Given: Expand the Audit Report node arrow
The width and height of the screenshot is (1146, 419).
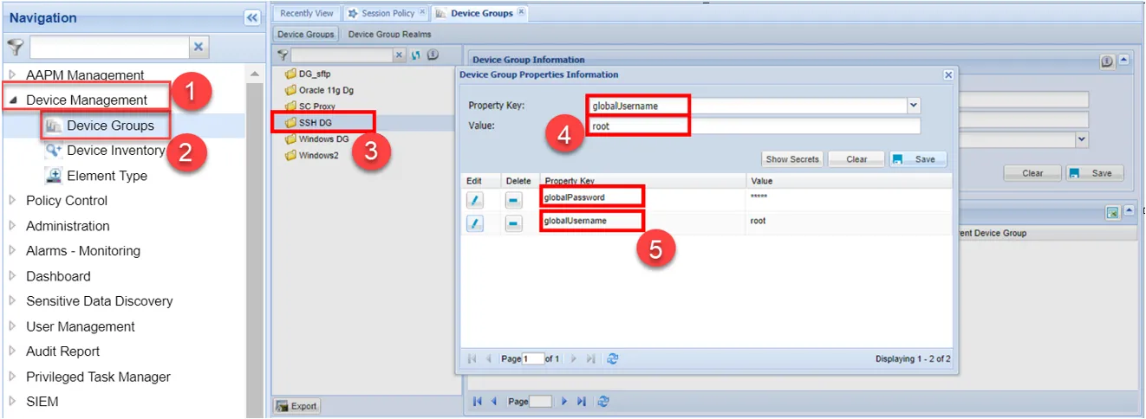Looking at the screenshot, I should (12, 351).
